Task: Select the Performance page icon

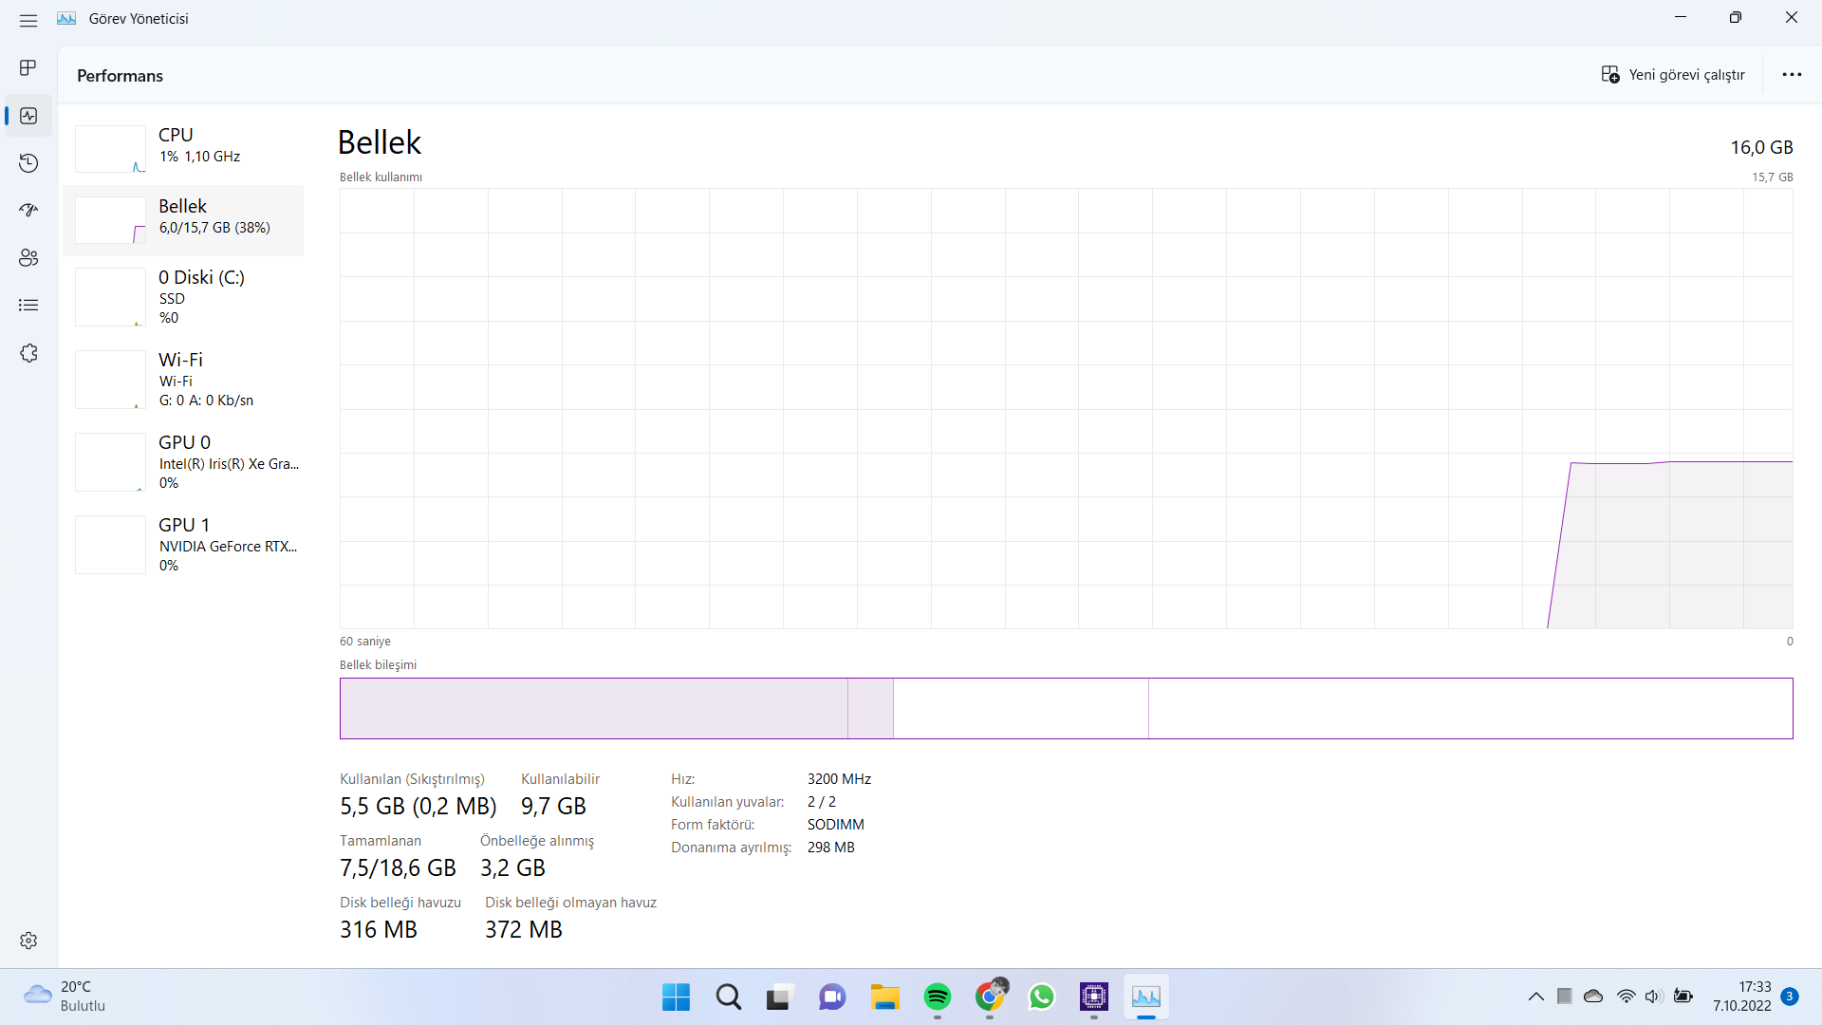Action: pyautogui.click(x=28, y=116)
